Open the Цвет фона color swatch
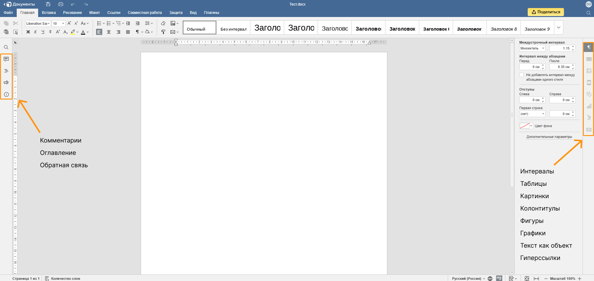The image size is (594, 281). point(526,126)
